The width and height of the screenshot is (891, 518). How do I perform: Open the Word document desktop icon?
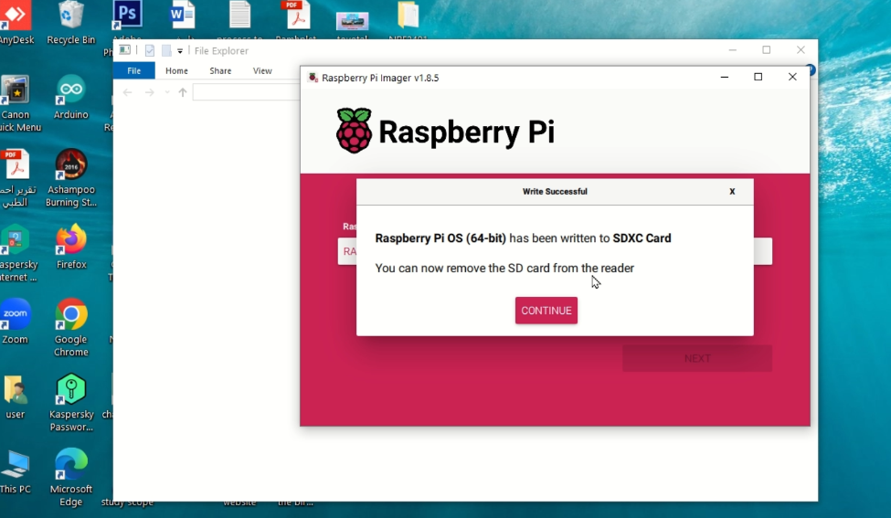pyautogui.click(x=182, y=15)
